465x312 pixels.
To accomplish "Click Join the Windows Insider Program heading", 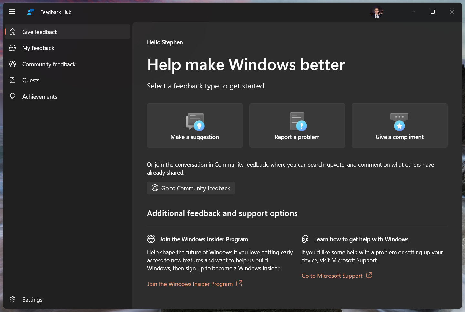I will (x=204, y=239).
